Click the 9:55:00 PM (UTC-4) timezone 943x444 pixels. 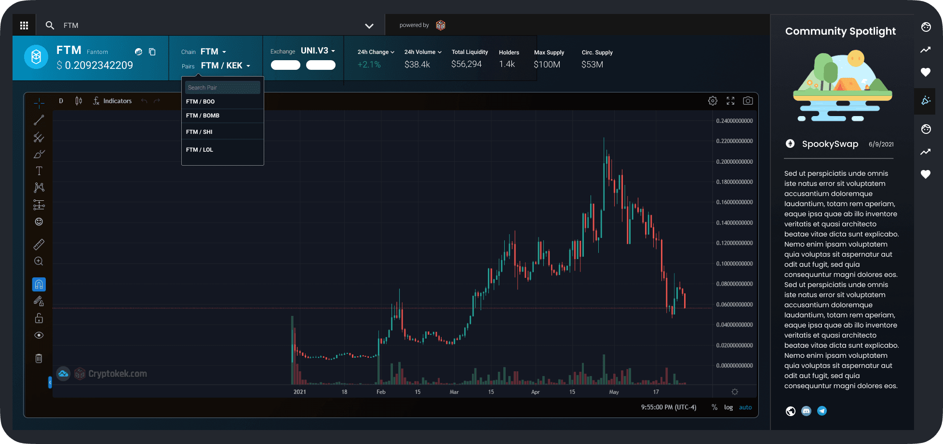tap(669, 407)
